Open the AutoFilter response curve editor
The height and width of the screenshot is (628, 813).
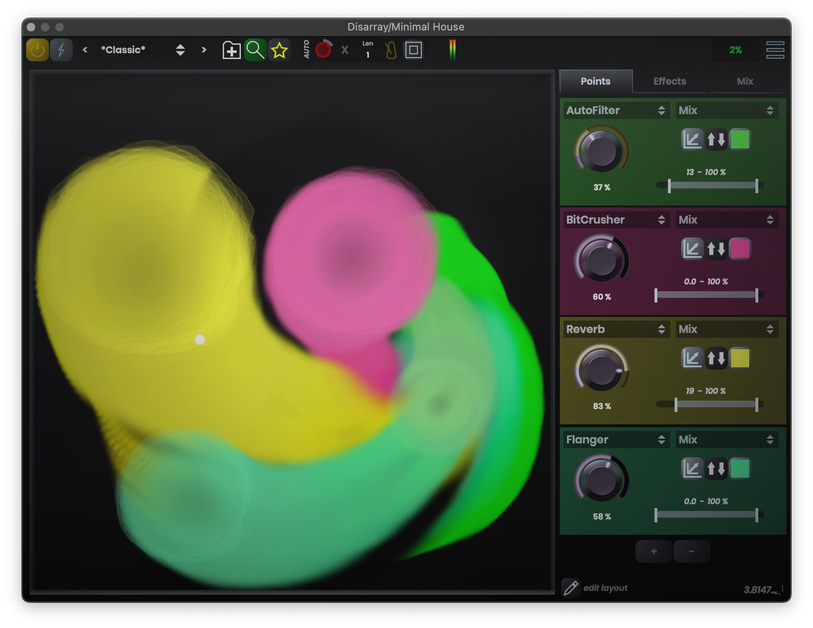click(692, 139)
